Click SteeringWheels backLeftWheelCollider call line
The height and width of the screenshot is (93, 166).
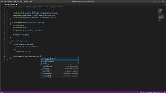tap(34, 16)
